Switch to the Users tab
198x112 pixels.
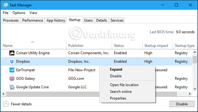(x=88, y=20)
